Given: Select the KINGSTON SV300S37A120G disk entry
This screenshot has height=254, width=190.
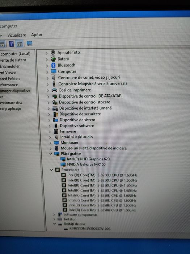Looking at the screenshot, I should coord(90,228).
